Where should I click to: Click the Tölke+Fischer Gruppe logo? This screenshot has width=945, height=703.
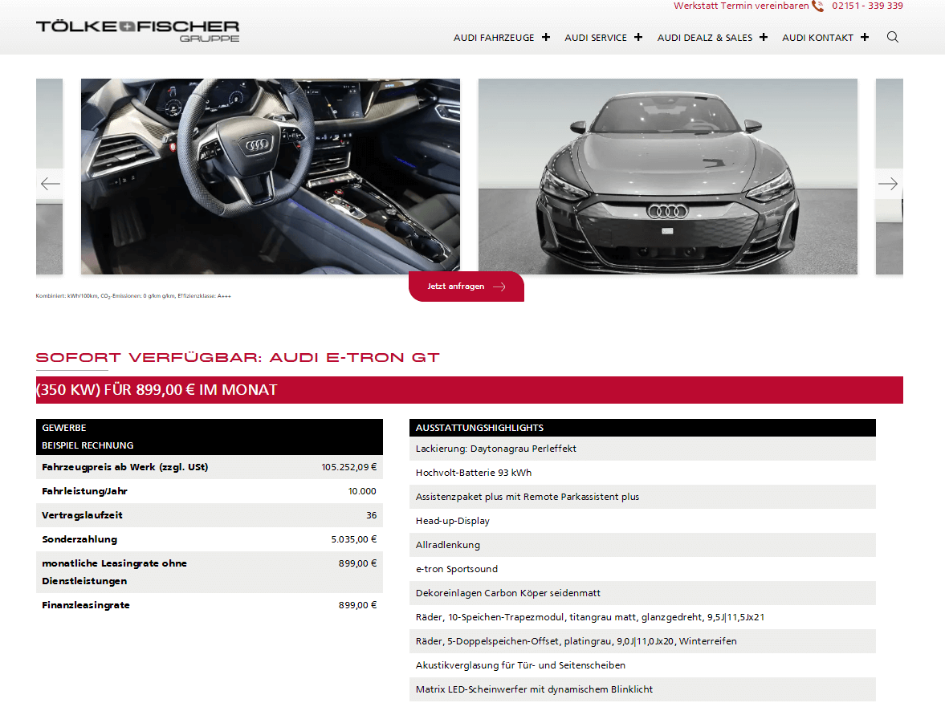(x=137, y=30)
